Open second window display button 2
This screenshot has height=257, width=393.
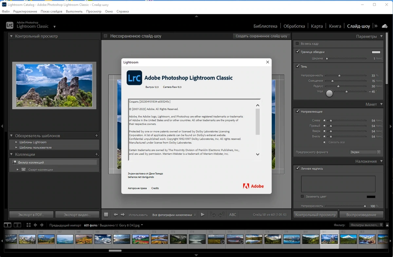click(17, 225)
